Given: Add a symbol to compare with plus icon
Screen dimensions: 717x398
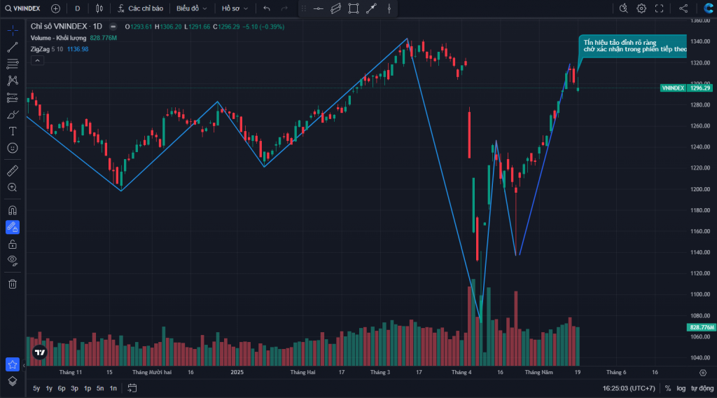Looking at the screenshot, I should (56, 8).
